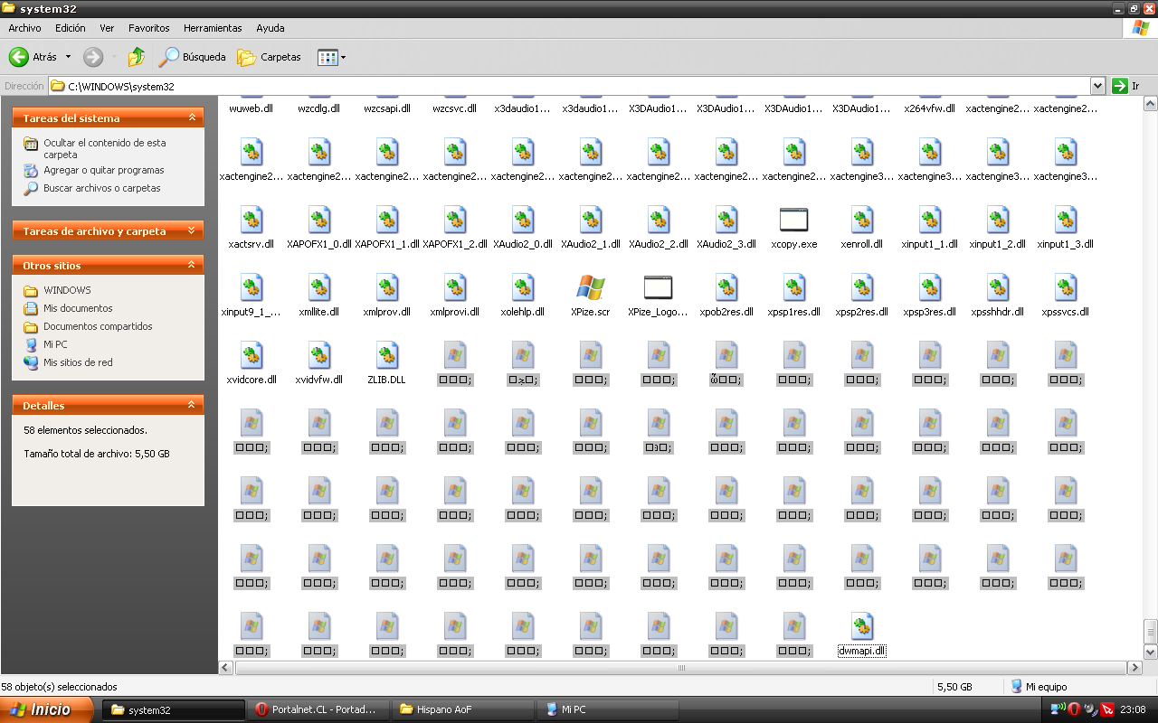Select the XAPOFX1_2.dll file icon
This screenshot has width=1158, height=723.
pyautogui.click(x=454, y=220)
